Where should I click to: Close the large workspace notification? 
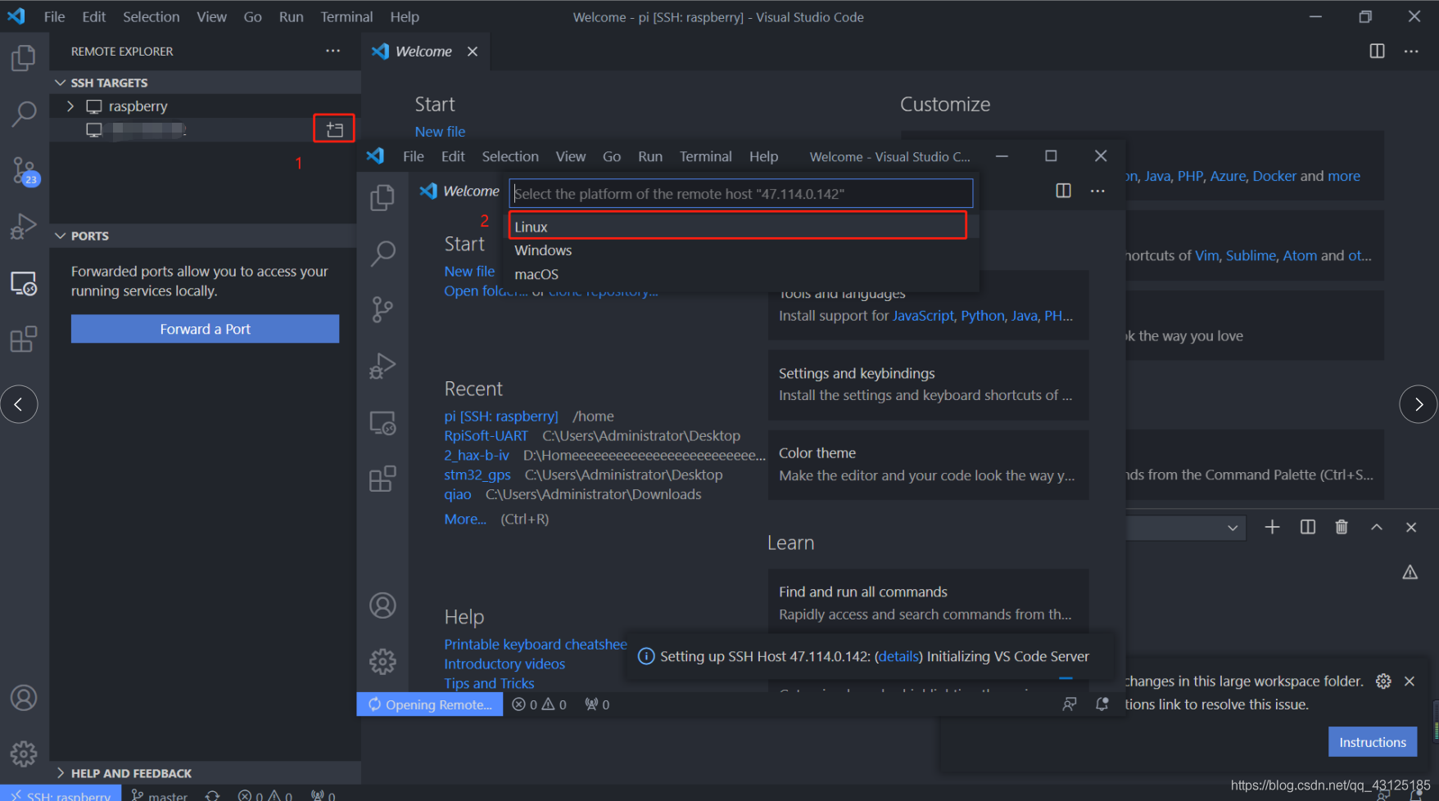[1410, 681]
